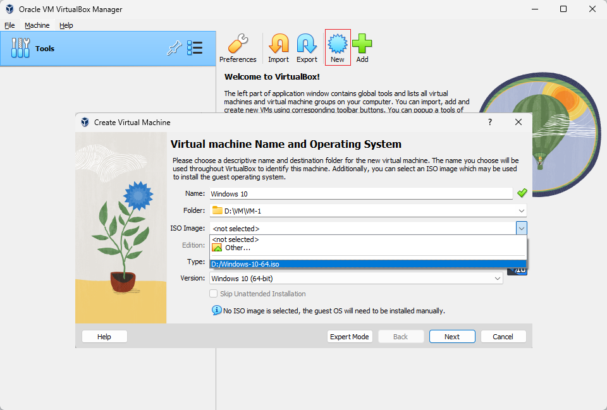Open the Version dropdown
This screenshot has width=607, height=410.
pos(498,279)
